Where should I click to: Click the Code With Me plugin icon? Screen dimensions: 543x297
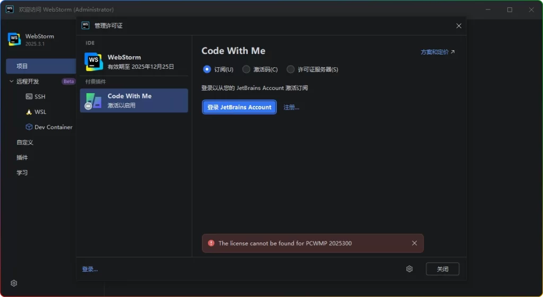pyautogui.click(x=93, y=101)
